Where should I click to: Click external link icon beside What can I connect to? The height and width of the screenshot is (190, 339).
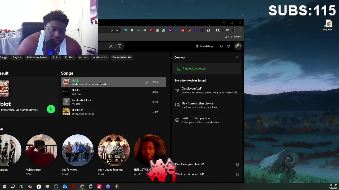point(238,174)
